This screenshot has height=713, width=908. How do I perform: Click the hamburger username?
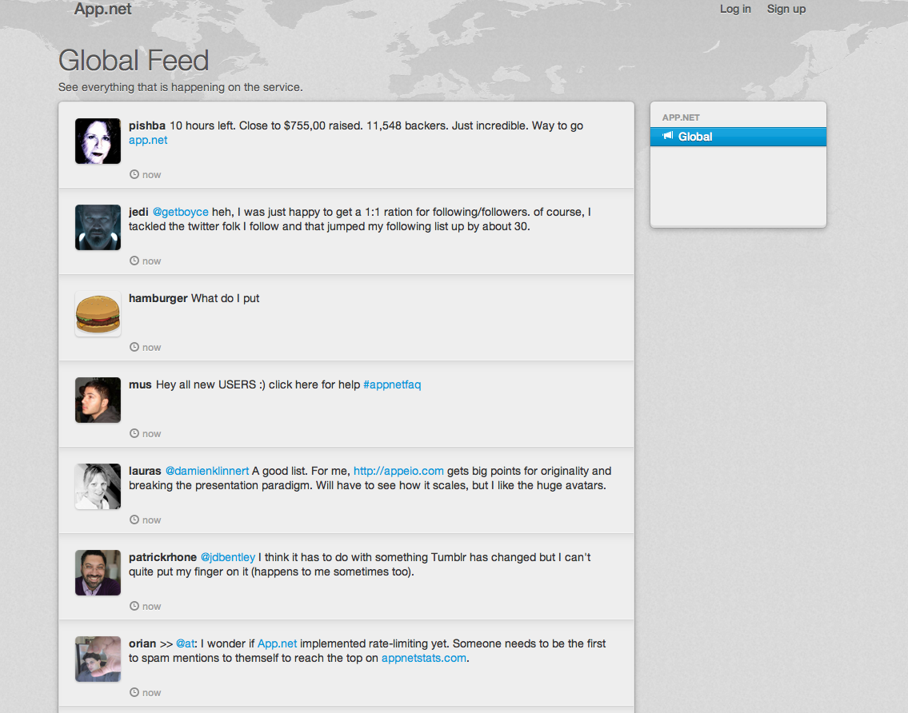tap(158, 298)
